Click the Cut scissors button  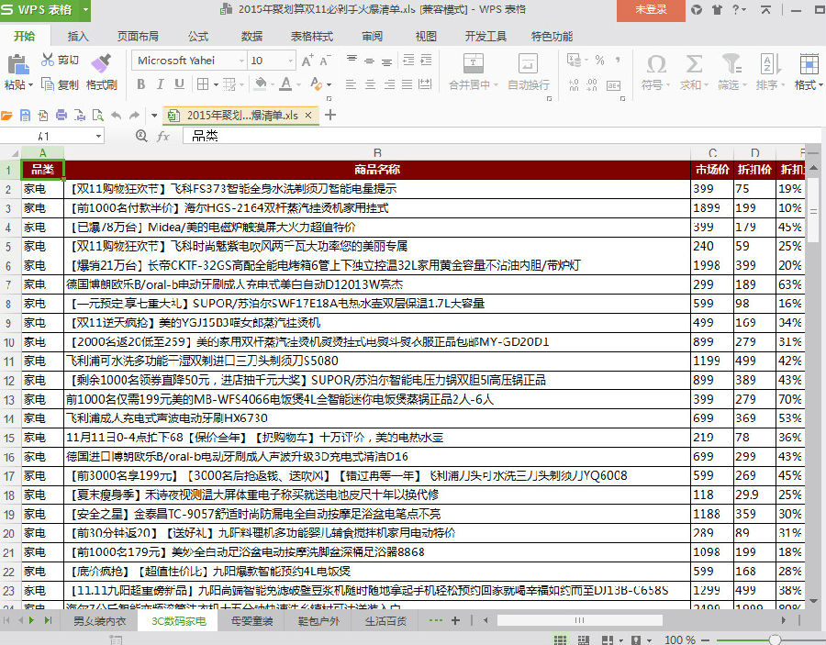[x=60, y=60]
